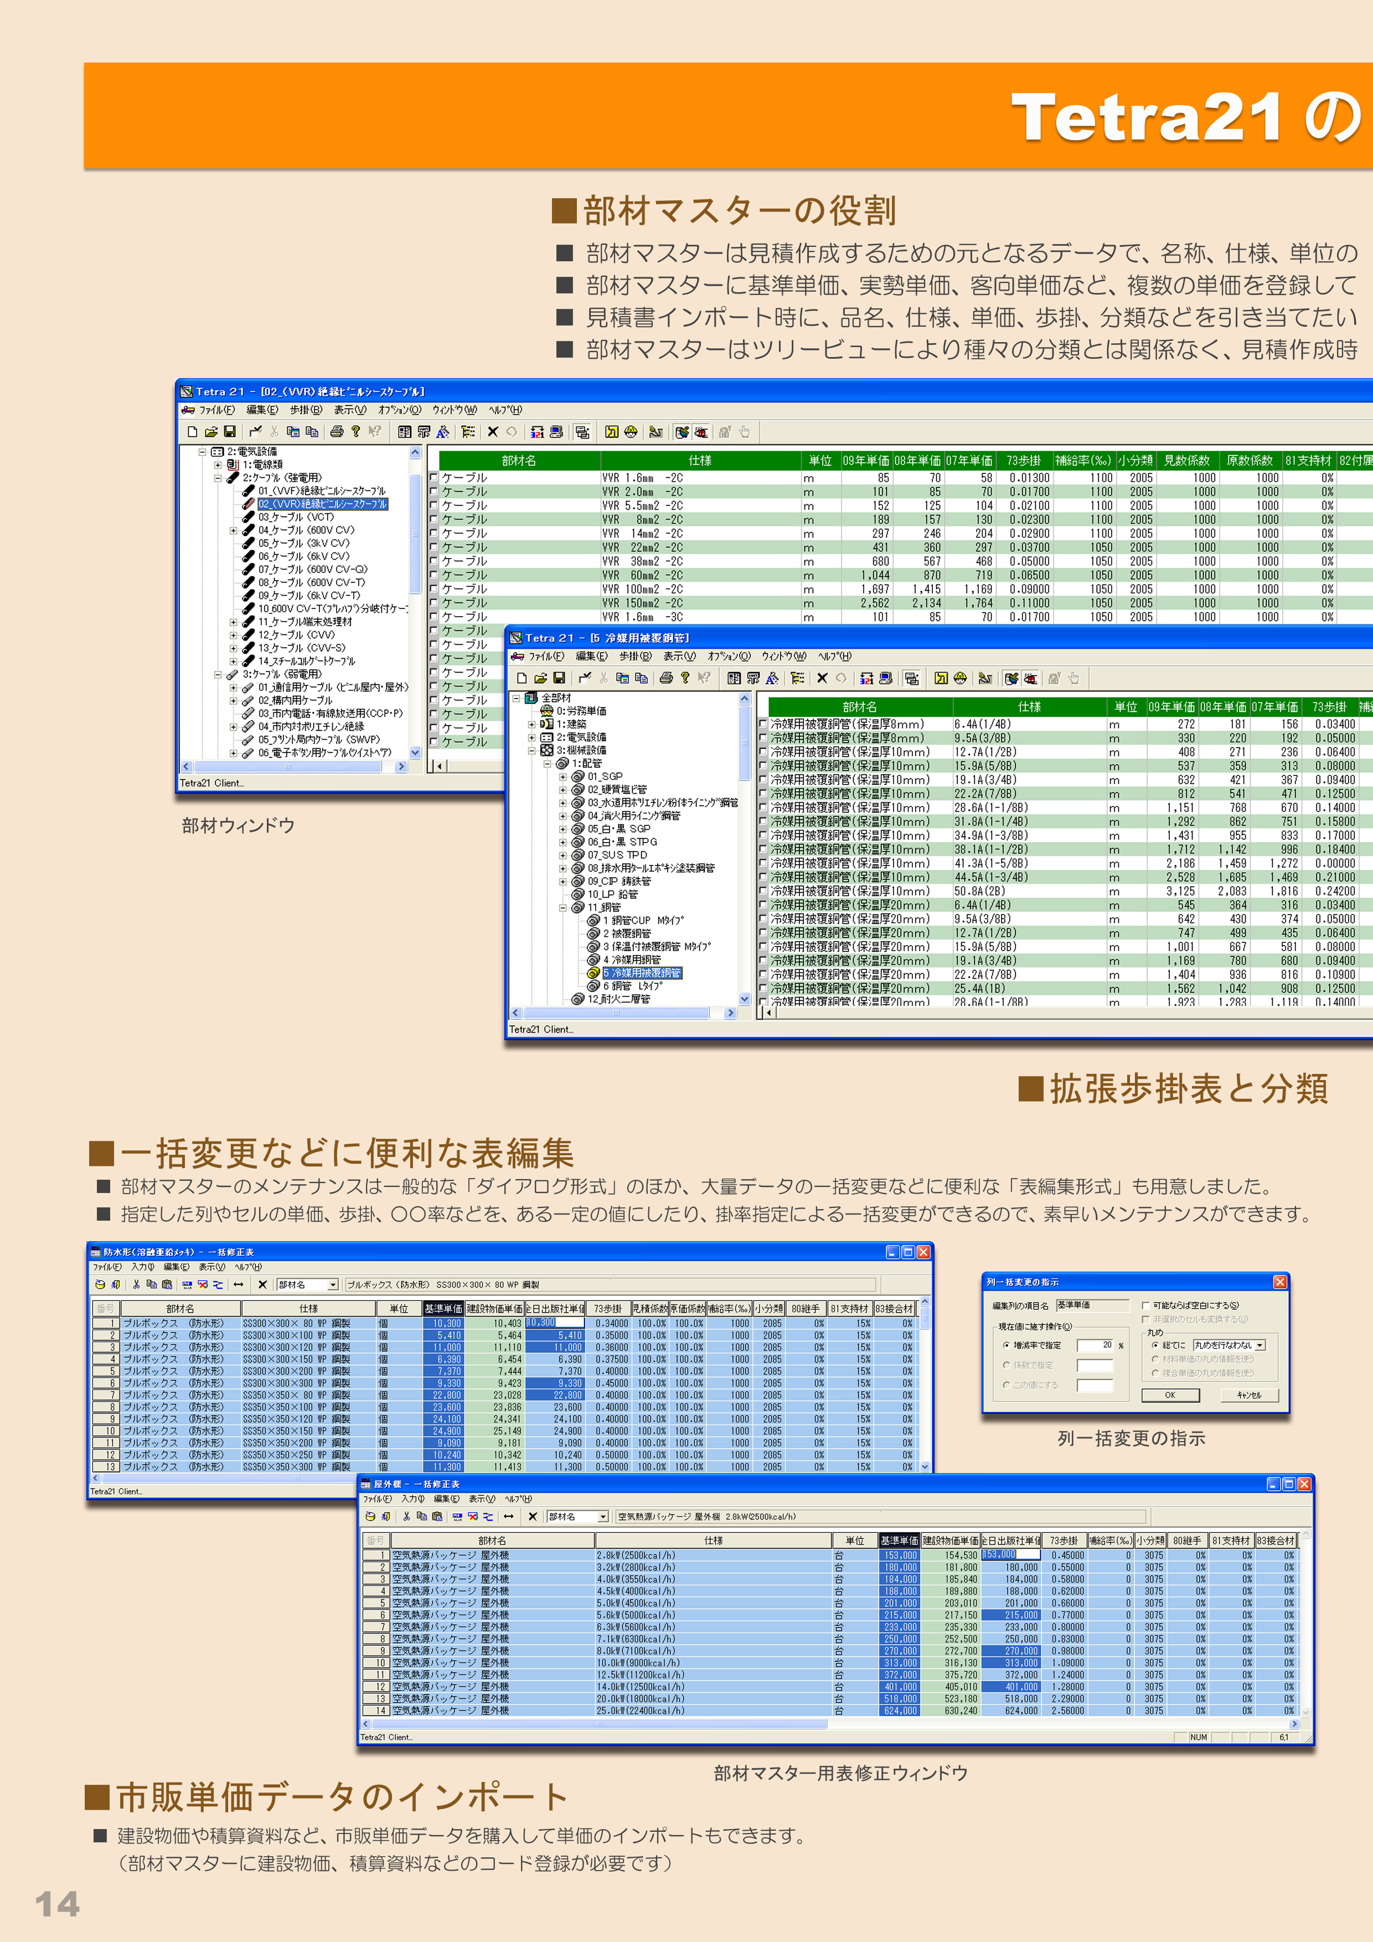
Task: Click the black X delete icon in top toolbar
Action: (x=492, y=431)
